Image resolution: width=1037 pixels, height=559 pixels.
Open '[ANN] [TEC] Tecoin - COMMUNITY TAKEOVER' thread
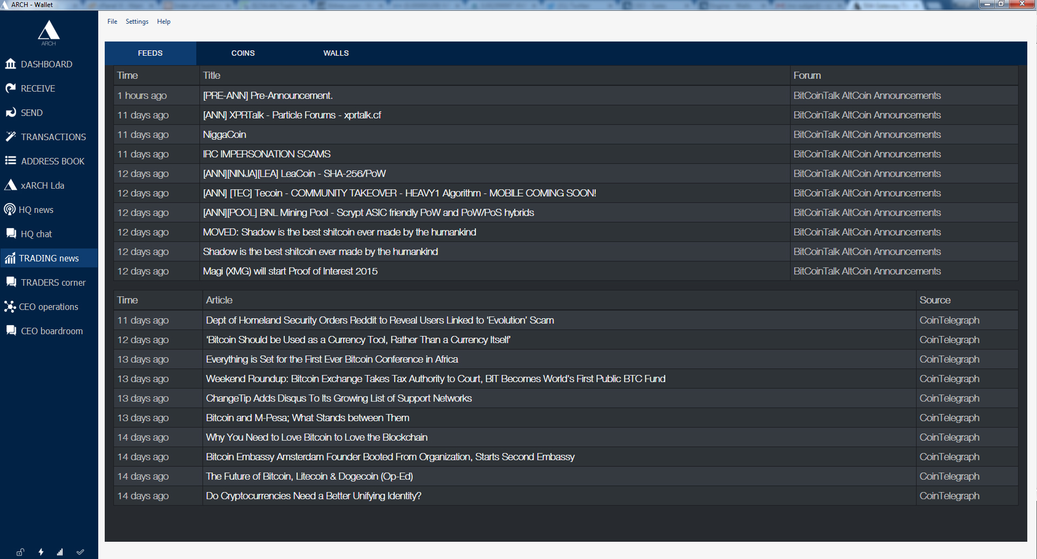click(399, 193)
